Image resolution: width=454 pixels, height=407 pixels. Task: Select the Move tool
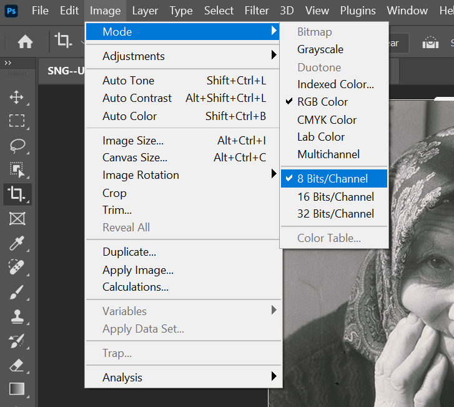tap(17, 97)
